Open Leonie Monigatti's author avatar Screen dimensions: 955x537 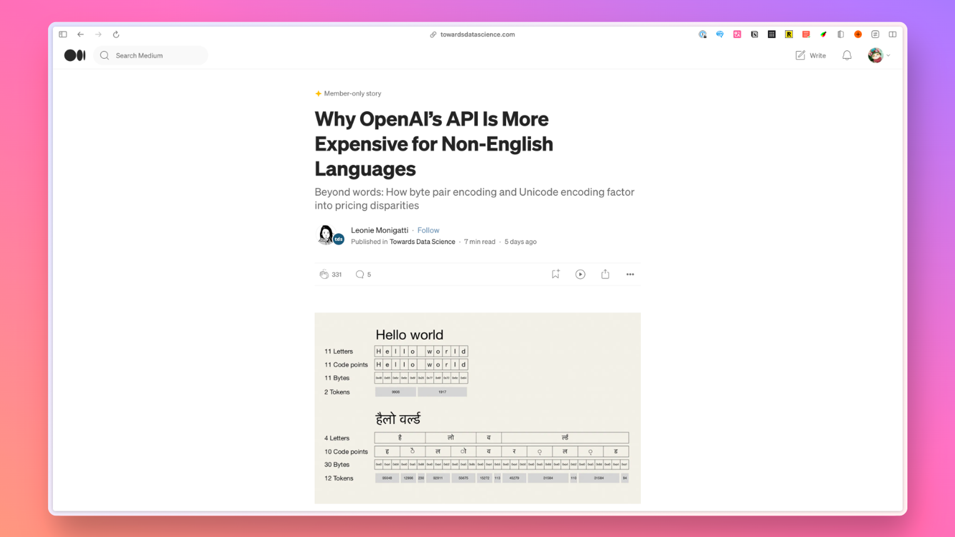click(x=326, y=235)
